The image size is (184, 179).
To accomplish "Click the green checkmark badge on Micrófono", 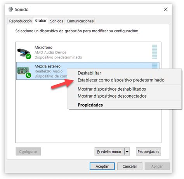I will 28,57.
